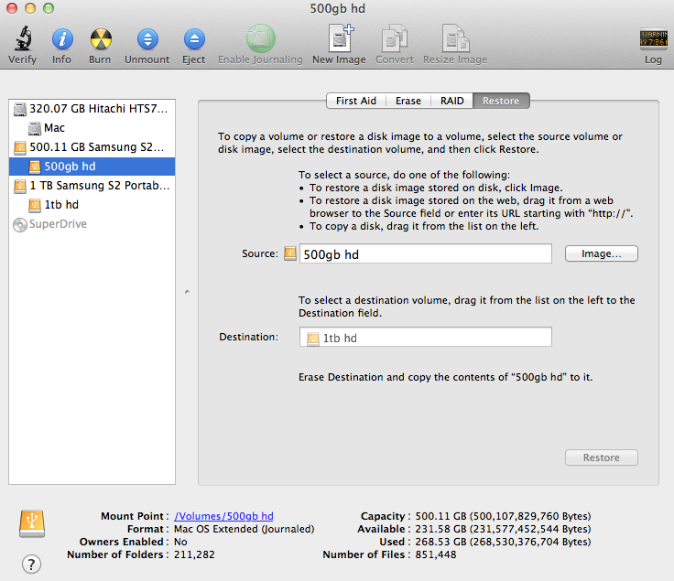Click the Number of Folders value 211,282
This screenshot has width=674, height=581.
point(194,554)
